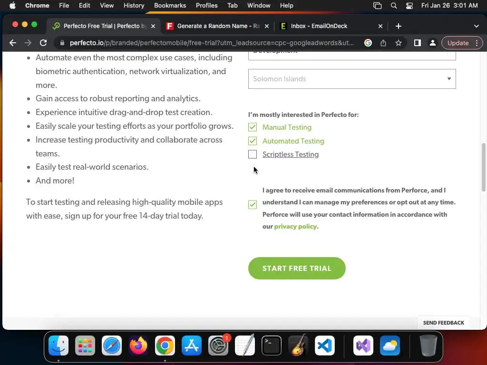Reload the Perfecto page
The height and width of the screenshot is (365, 487).
(x=43, y=43)
